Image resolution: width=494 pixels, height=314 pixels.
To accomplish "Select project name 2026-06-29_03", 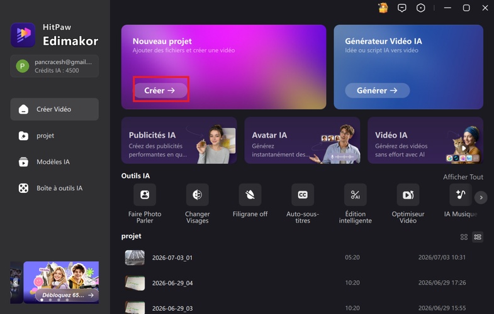I will tap(172, 308).
